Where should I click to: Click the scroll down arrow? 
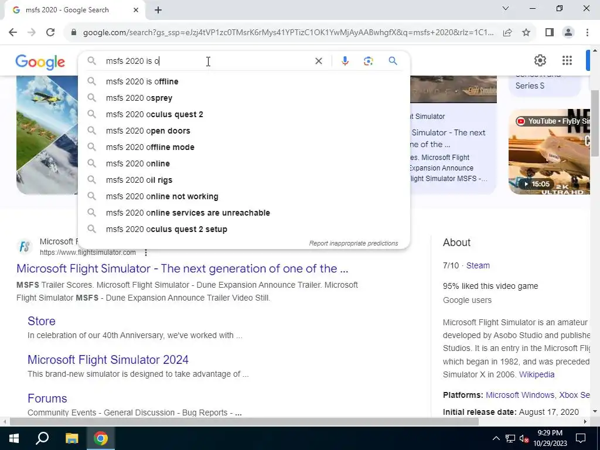(x=595, y=411)
